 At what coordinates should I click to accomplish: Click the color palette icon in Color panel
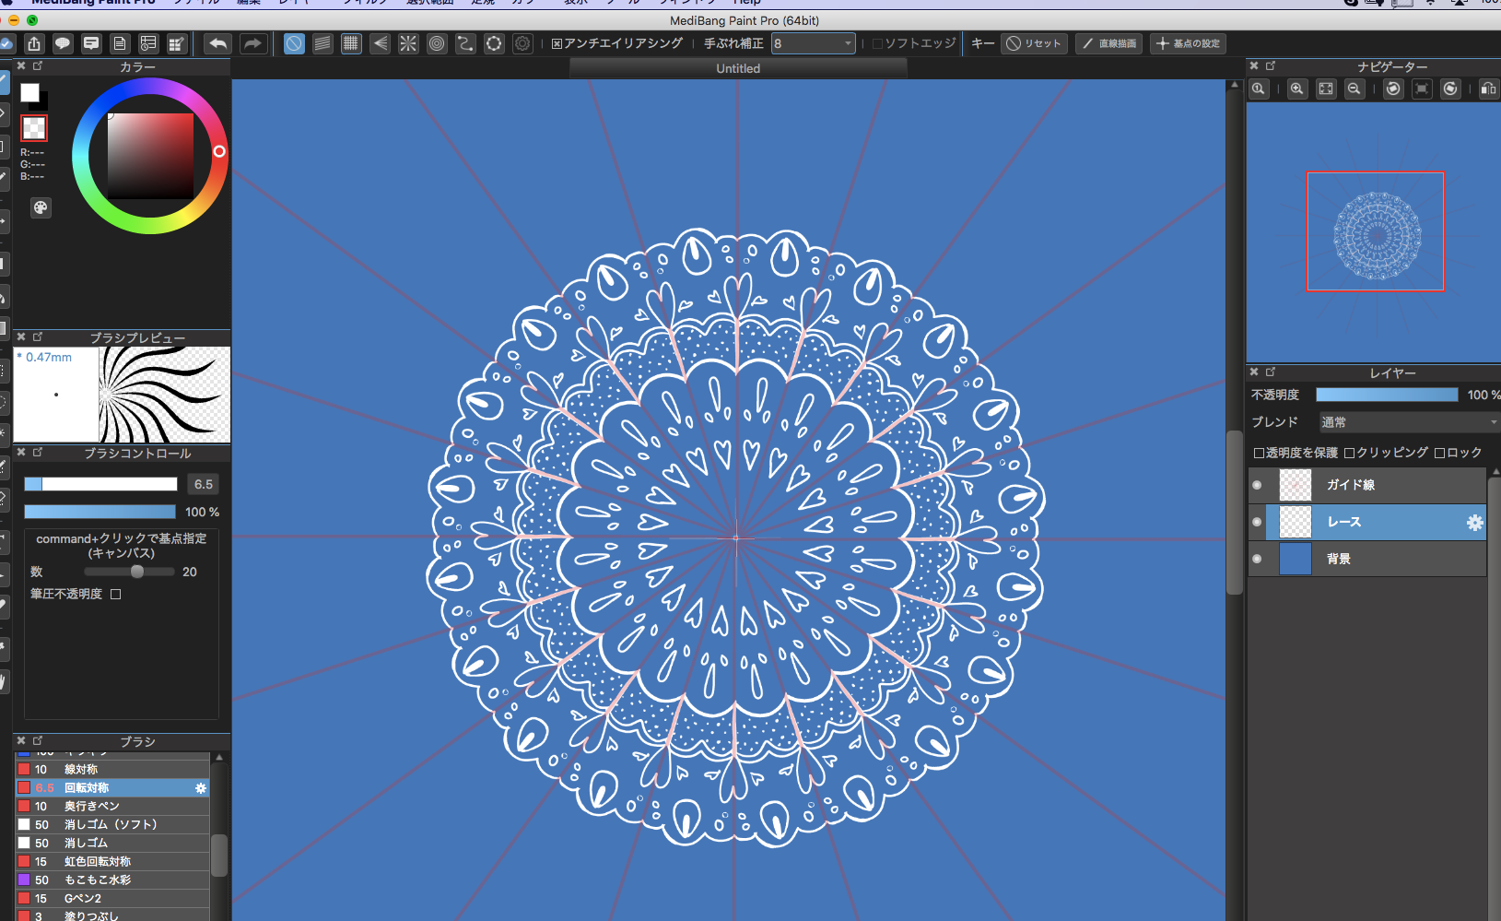41,207
